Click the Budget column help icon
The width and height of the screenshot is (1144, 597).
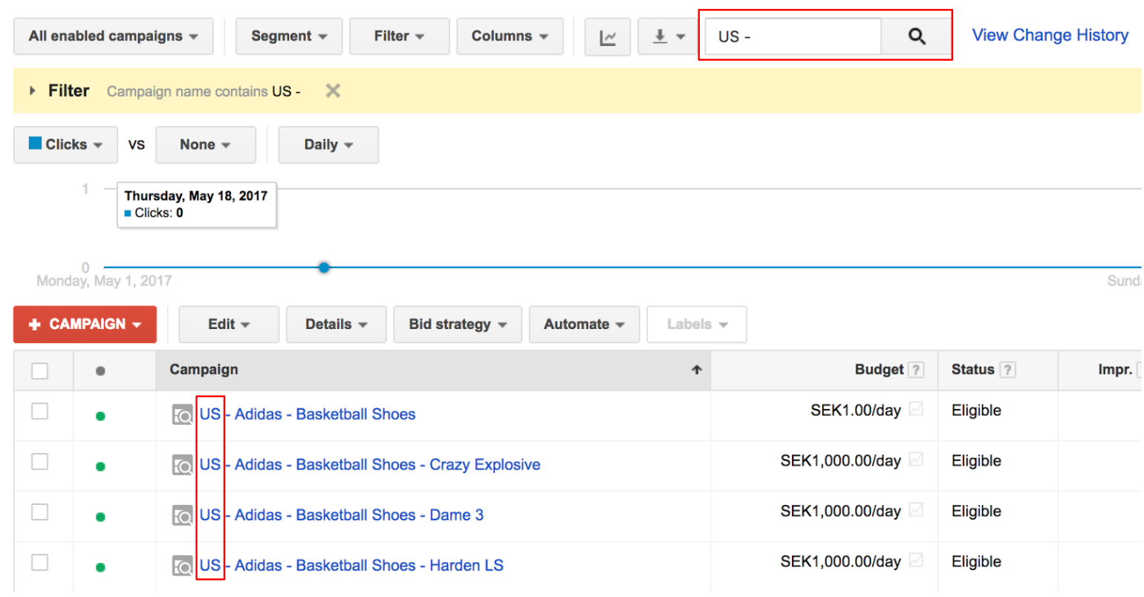click(916, 369)
